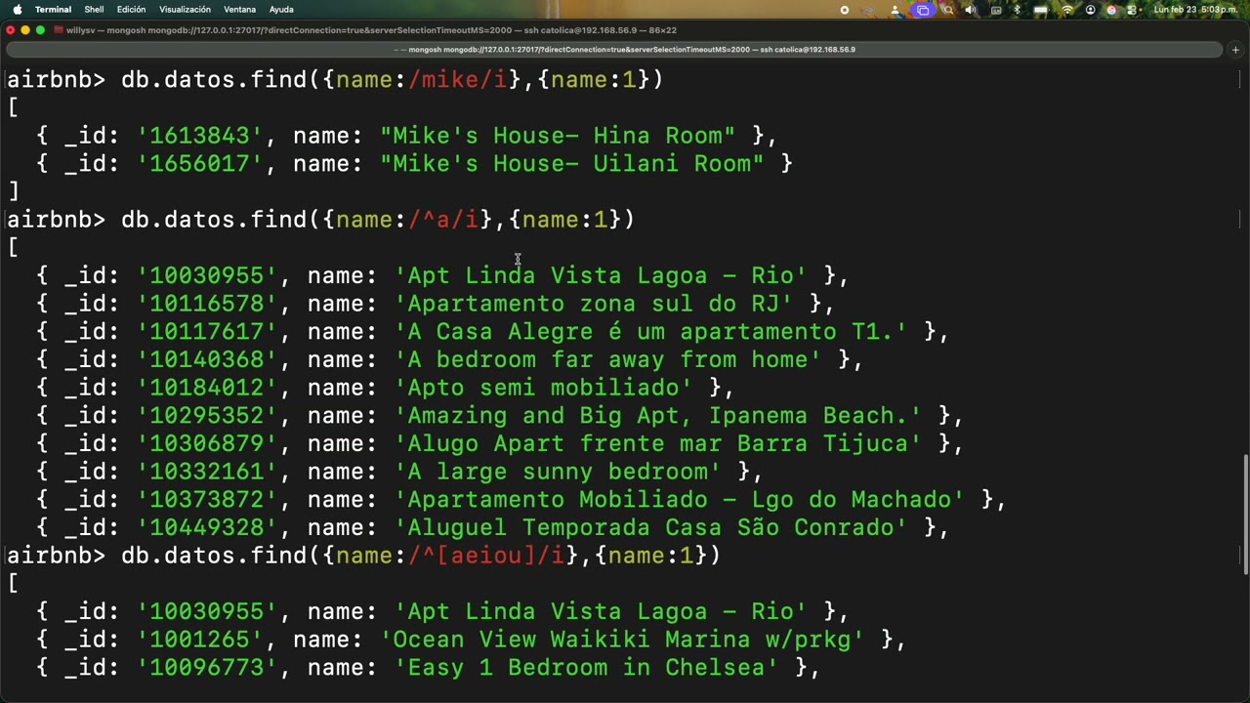The width and height of the screenshot is (1250, 703).
Task: Open the Wi-Fi menu icon
Action: [1066, 10]
